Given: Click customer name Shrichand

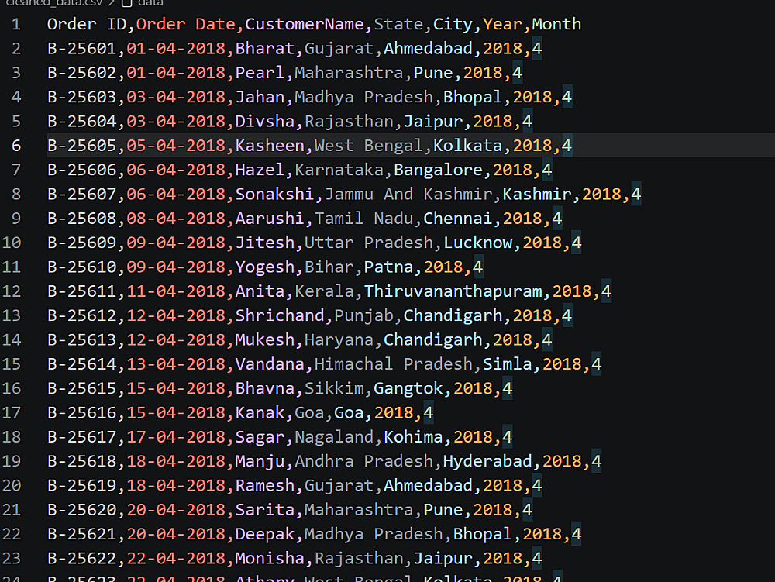Looking at the screenshot, I should [280, 315].
